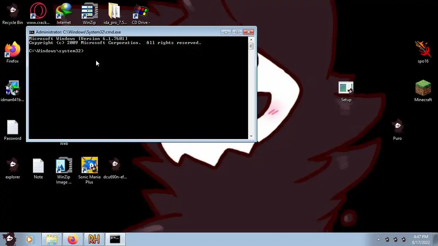438x246 pixels.
Task: Select the spo16 desktop icon
Action: [x=423, y=52]
